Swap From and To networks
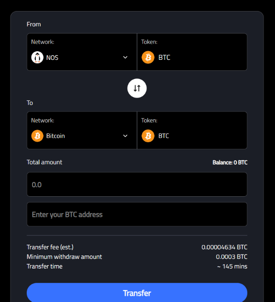 (137, 88)
